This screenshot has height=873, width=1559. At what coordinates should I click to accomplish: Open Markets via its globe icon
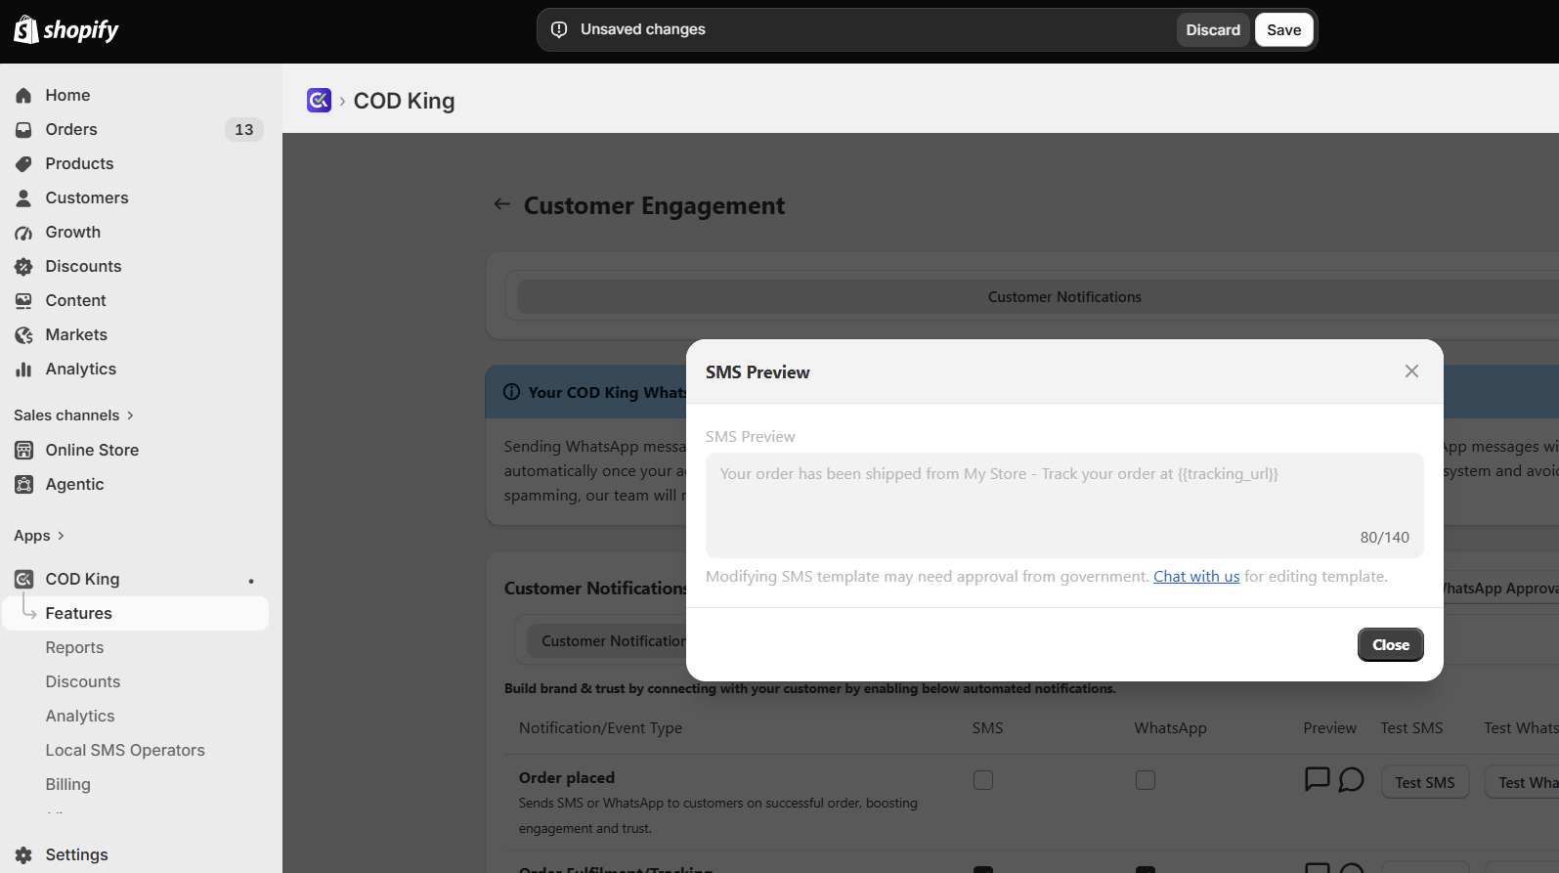pyautogui.click(x=23, y=334)
